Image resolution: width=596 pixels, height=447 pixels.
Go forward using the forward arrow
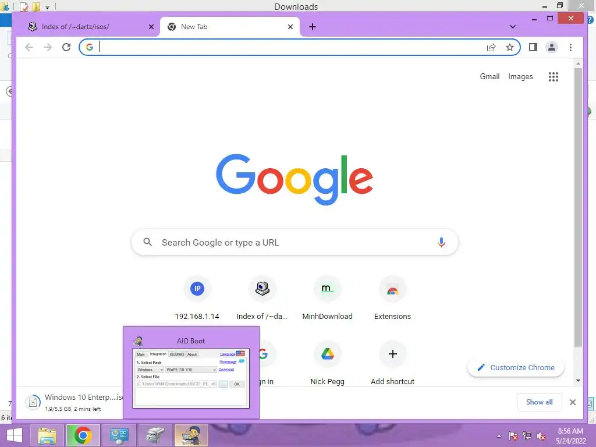point(48,47)
